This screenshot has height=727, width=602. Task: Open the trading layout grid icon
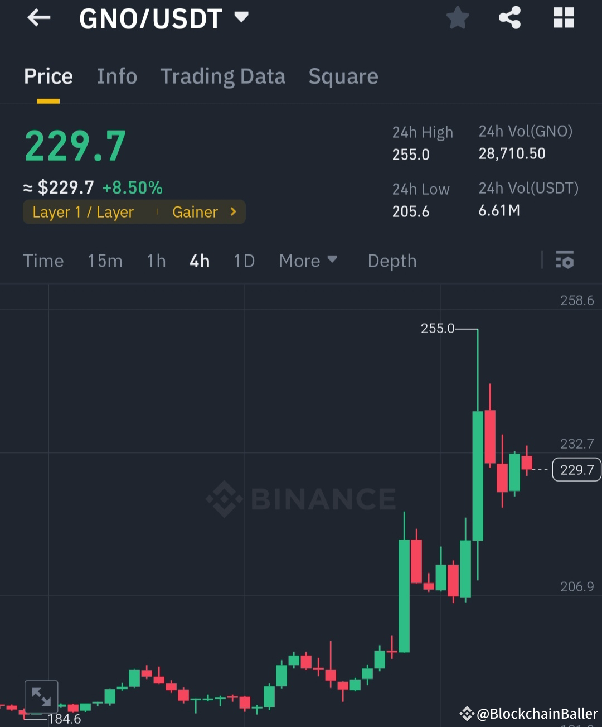pos(564,17)
